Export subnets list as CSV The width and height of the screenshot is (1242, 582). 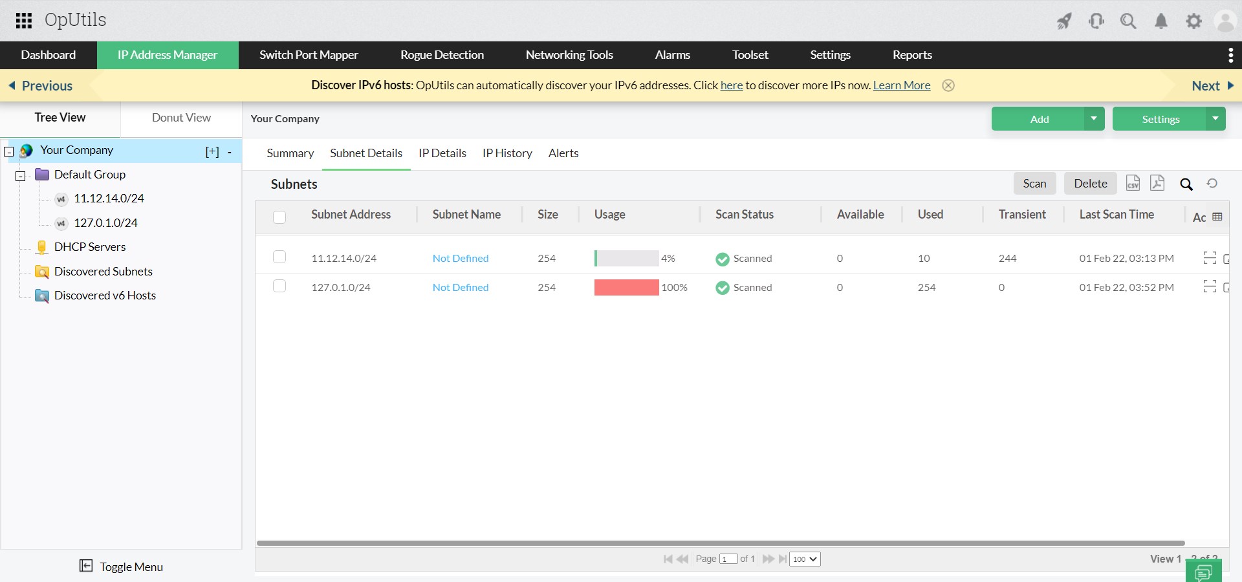point(1133,183)
